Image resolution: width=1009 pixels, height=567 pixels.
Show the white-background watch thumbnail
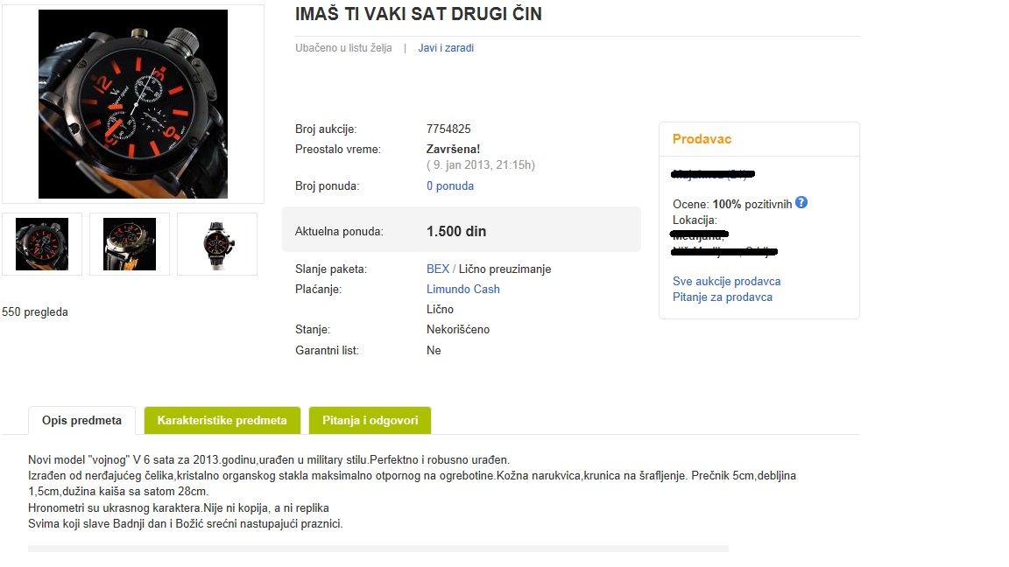[x=217, y=244]
